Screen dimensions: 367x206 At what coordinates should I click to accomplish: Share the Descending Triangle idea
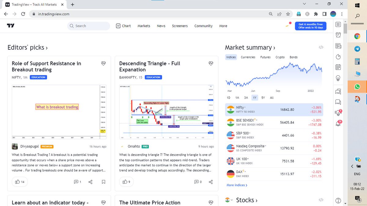pyautogui.click(x=211, y=182)
